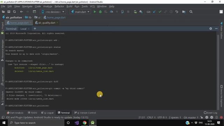This screenshot has width=224, height=126.
Task: Open the TODO tool window
Action: (33, 113)
